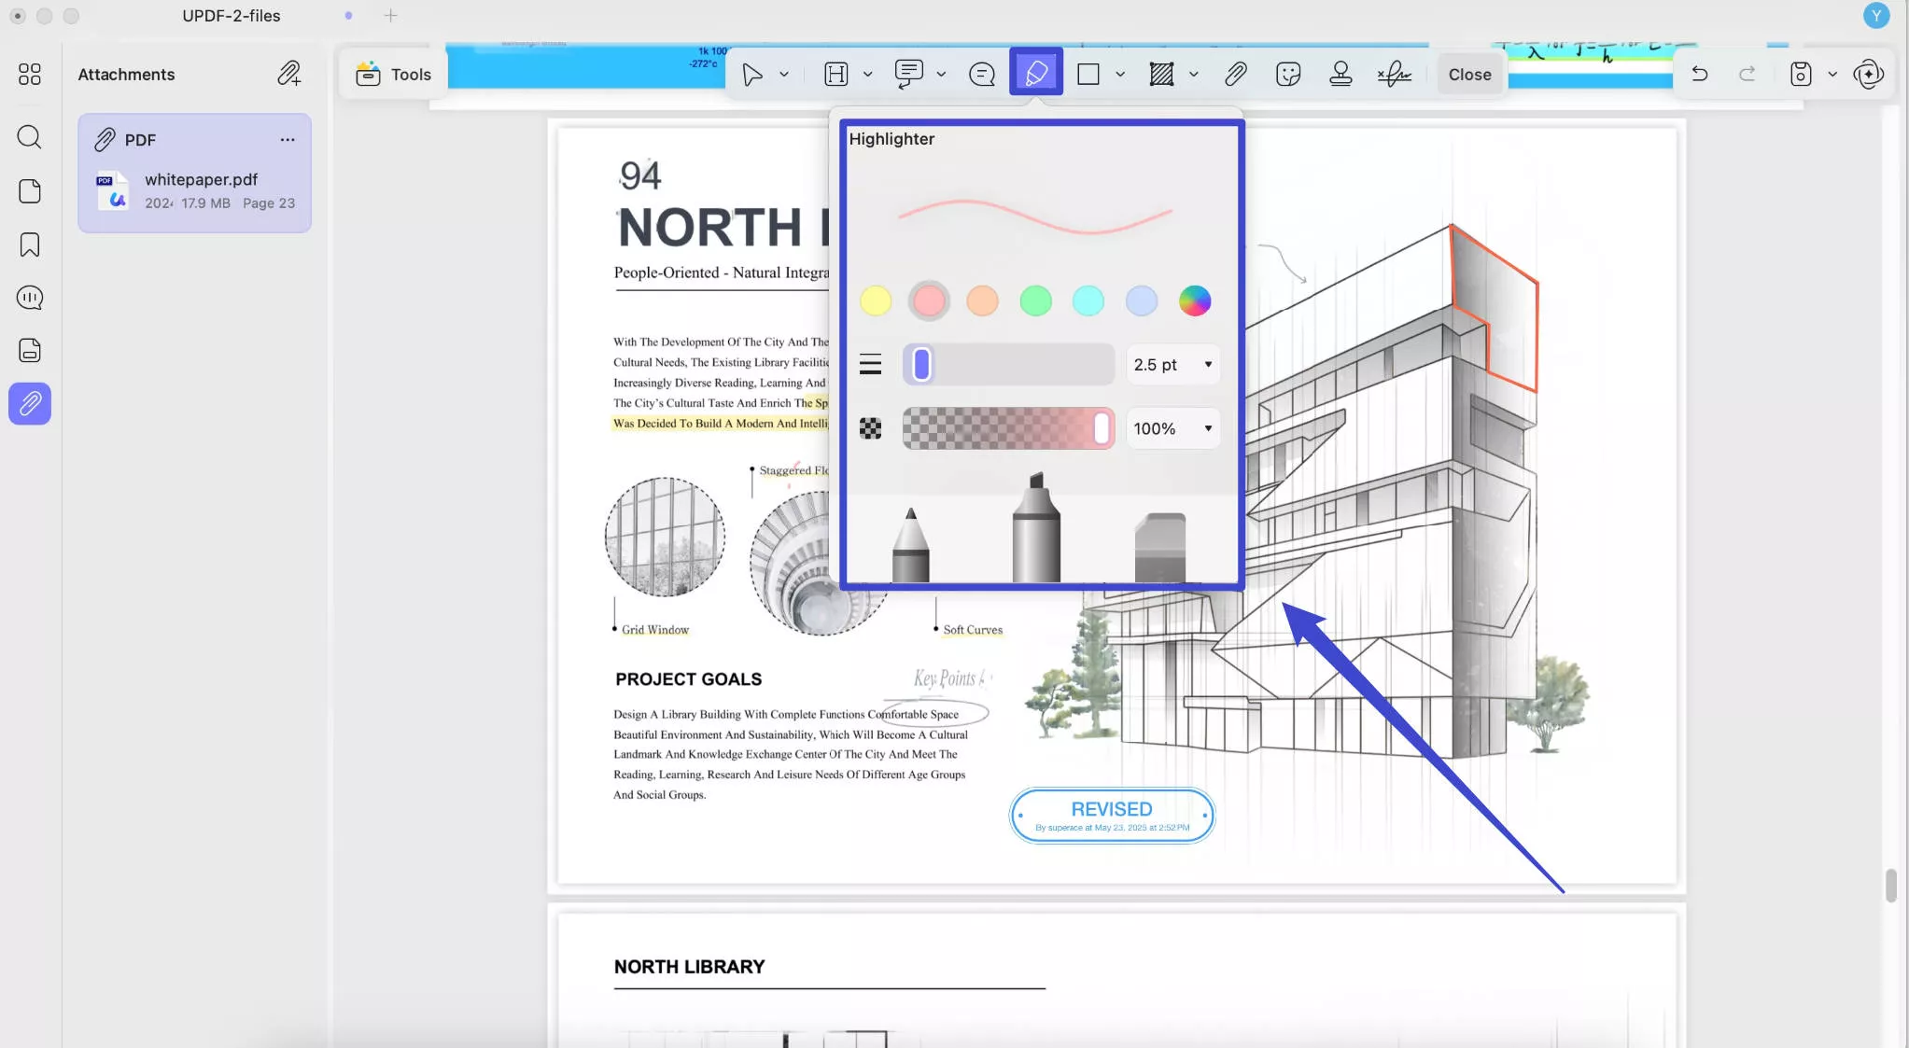The height and width of the screenshot is (1048, 1909).
Task: Expand the text markup tool dropdown
Action: point(867,74)
